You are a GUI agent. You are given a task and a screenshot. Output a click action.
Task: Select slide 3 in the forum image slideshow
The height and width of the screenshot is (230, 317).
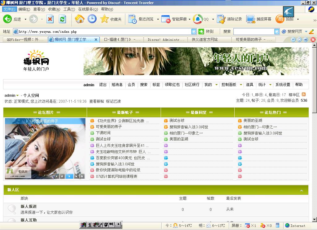(x=69, y=176)
